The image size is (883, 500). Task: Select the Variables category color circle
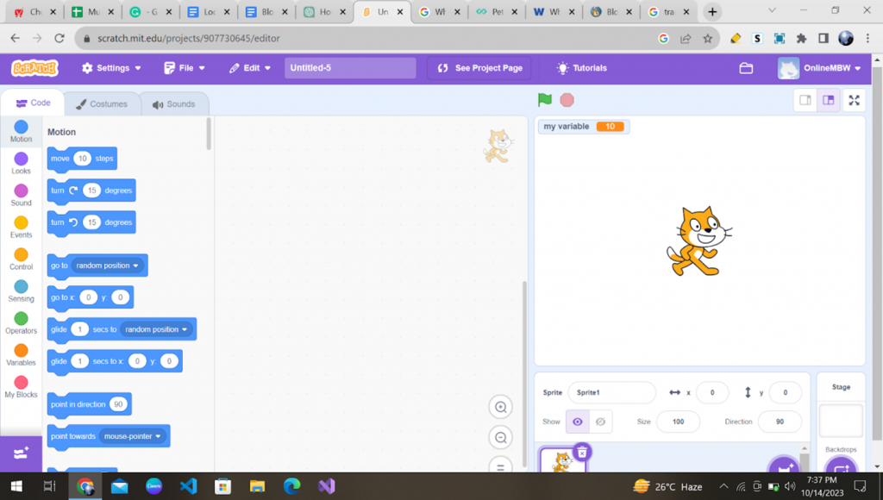click(x=21, y=351)
